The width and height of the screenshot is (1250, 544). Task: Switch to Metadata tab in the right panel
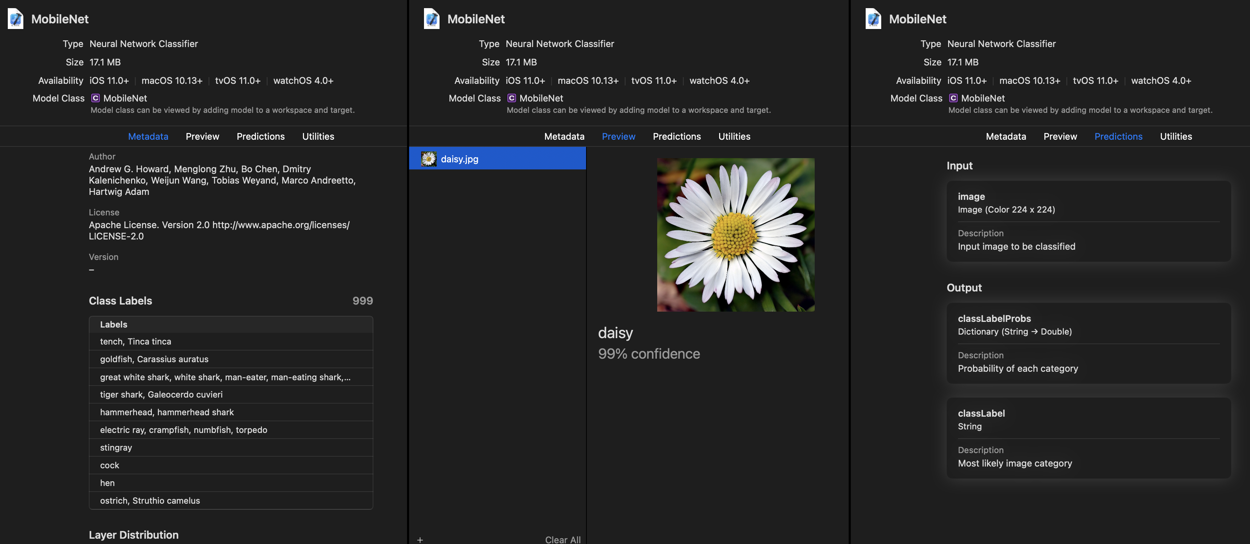click(1006, 136)
